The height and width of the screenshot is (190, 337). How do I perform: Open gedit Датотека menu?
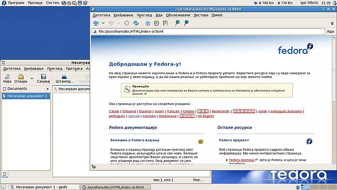click(12, 69)
